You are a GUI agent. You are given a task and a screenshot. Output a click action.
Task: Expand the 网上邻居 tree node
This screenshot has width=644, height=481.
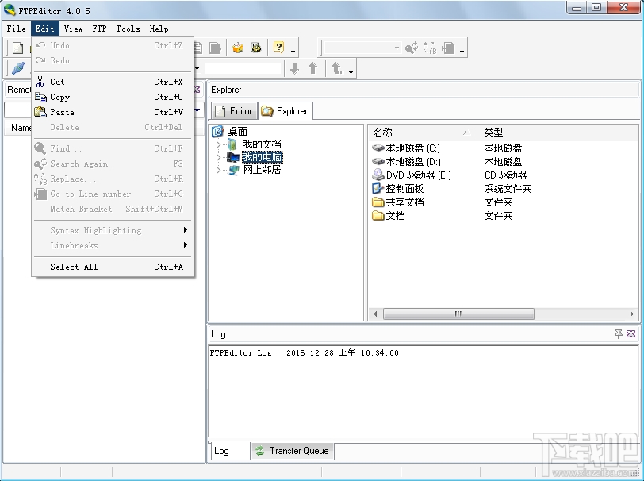[x=219, y=170]
